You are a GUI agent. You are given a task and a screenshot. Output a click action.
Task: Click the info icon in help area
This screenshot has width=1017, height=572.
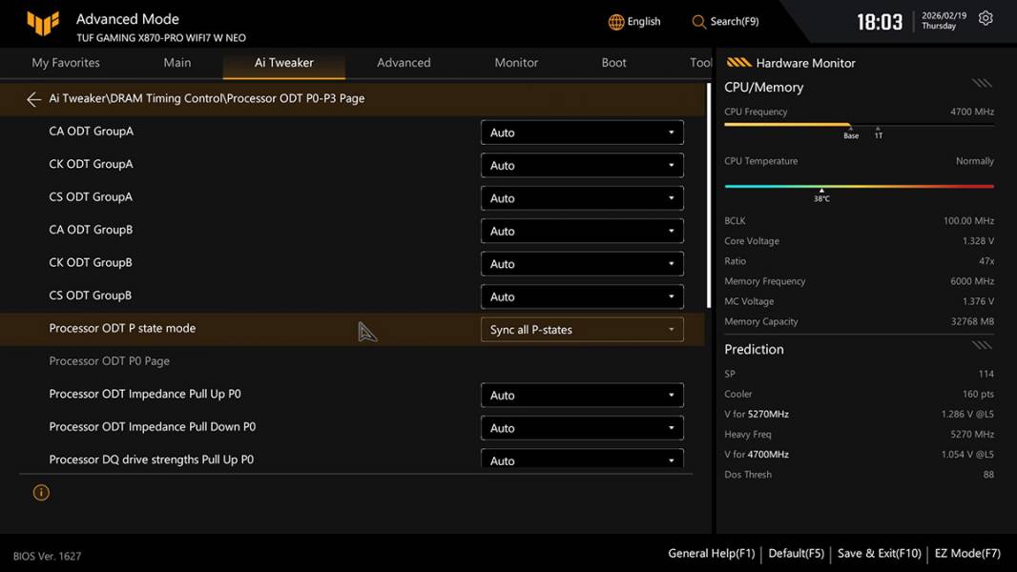point(41,493)
